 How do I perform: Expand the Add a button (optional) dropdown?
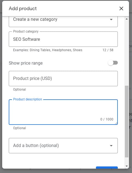(x=63, y=146)
